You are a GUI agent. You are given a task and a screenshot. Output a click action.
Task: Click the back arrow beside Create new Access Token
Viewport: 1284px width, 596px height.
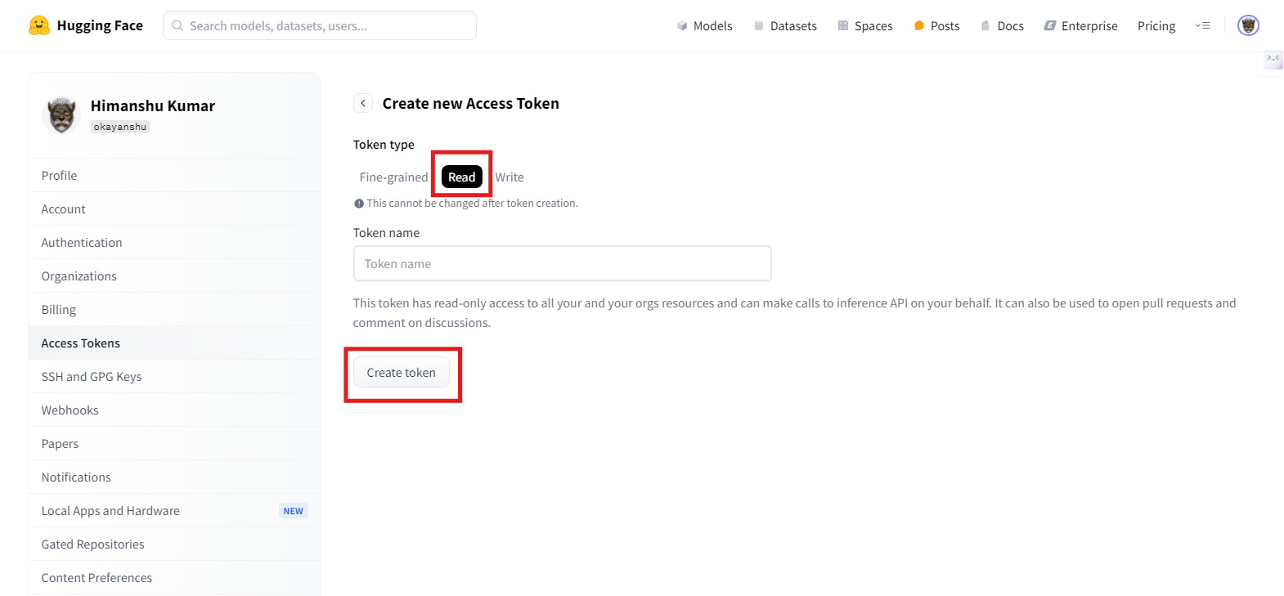coord(363,104)
